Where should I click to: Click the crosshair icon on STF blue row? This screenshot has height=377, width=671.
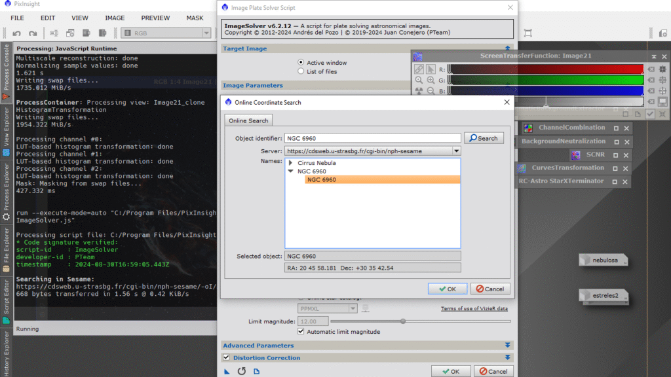click(x=662, y=90)
